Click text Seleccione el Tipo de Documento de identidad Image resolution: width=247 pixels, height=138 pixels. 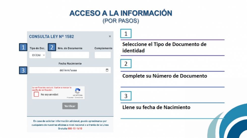[164, 47]
